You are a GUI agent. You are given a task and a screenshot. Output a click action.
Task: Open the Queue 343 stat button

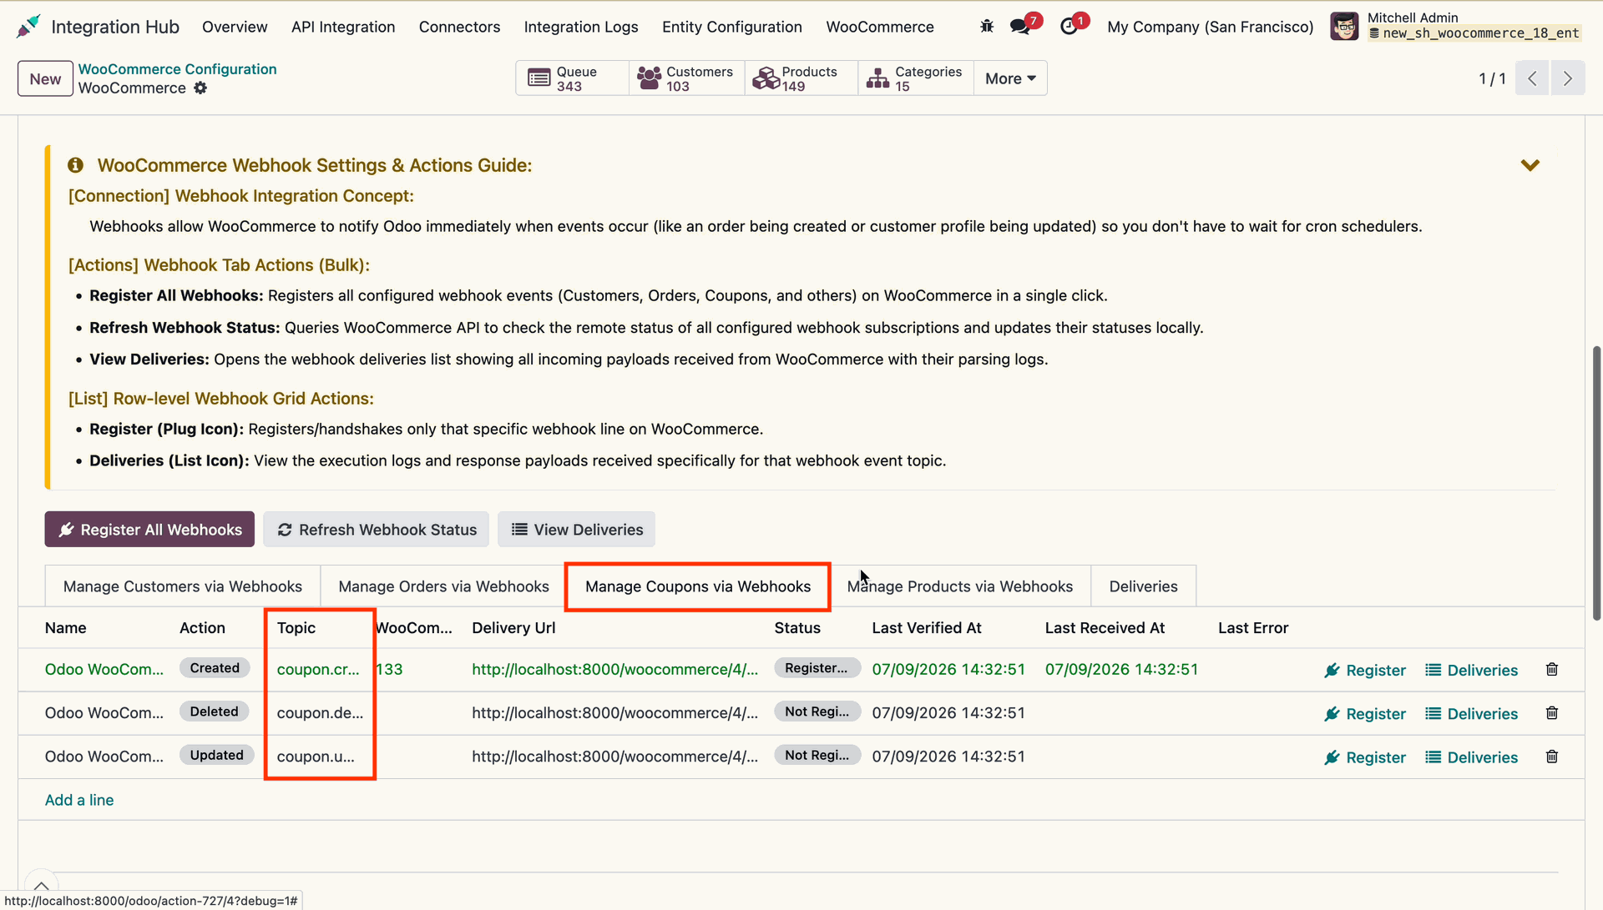click(573, 78)
